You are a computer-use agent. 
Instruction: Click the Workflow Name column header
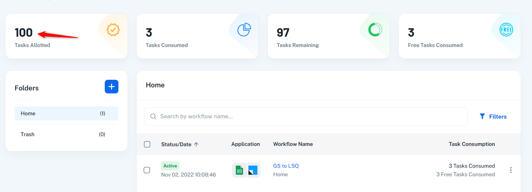click(x=293, y=144)
